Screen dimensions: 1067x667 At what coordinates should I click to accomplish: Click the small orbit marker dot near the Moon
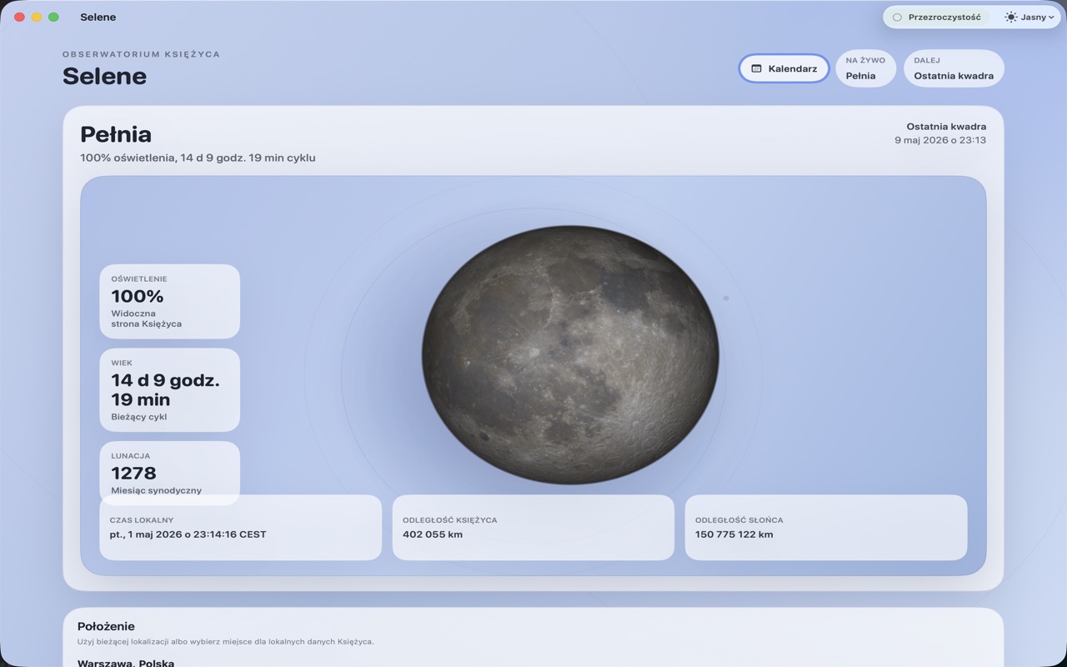pos(726,298)
